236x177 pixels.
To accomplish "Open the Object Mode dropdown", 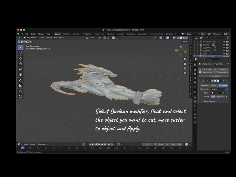I will [x=31, y=38].
